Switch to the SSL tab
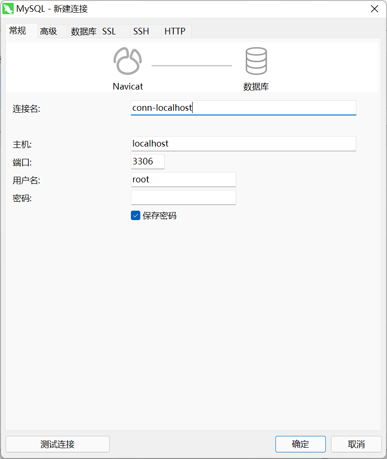This screenshot has height=459, width=387. (x=114, y=31)
